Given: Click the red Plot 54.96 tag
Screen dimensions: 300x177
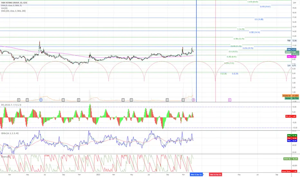Looking at the screenshot, I should pyautogui.click(x=292, y=138).
